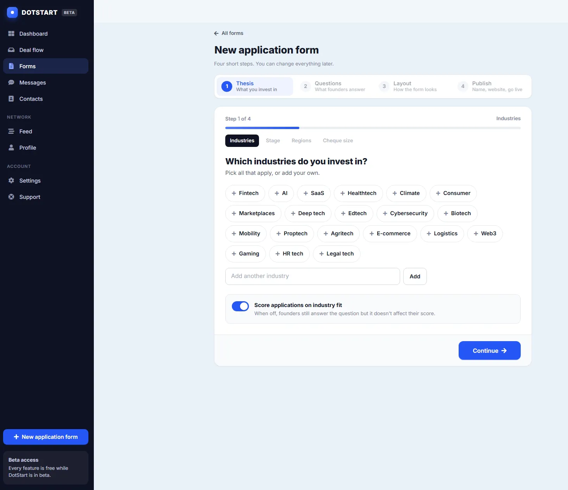
Task: Open Dashboard via its grid icon
Action: [11, 34]
